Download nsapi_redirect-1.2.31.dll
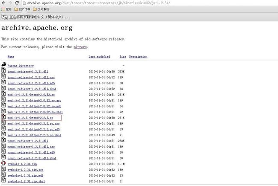Screen dimensions: 278x186 click(28, 141)
